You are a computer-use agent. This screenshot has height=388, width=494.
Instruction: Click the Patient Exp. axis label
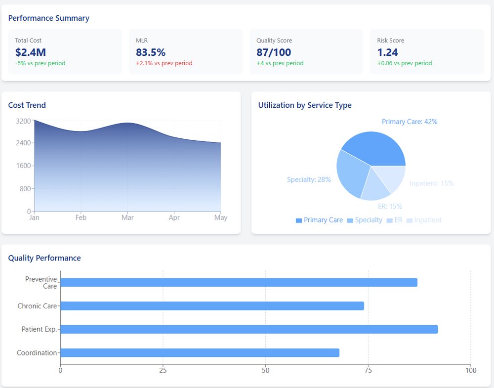(40, 329)
